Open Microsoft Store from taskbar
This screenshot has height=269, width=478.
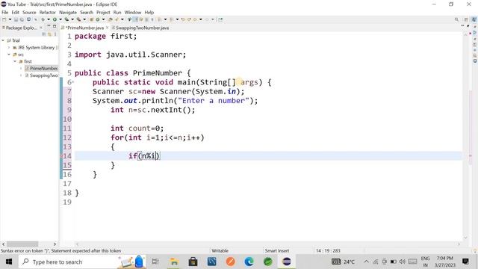tap(193, 262)
